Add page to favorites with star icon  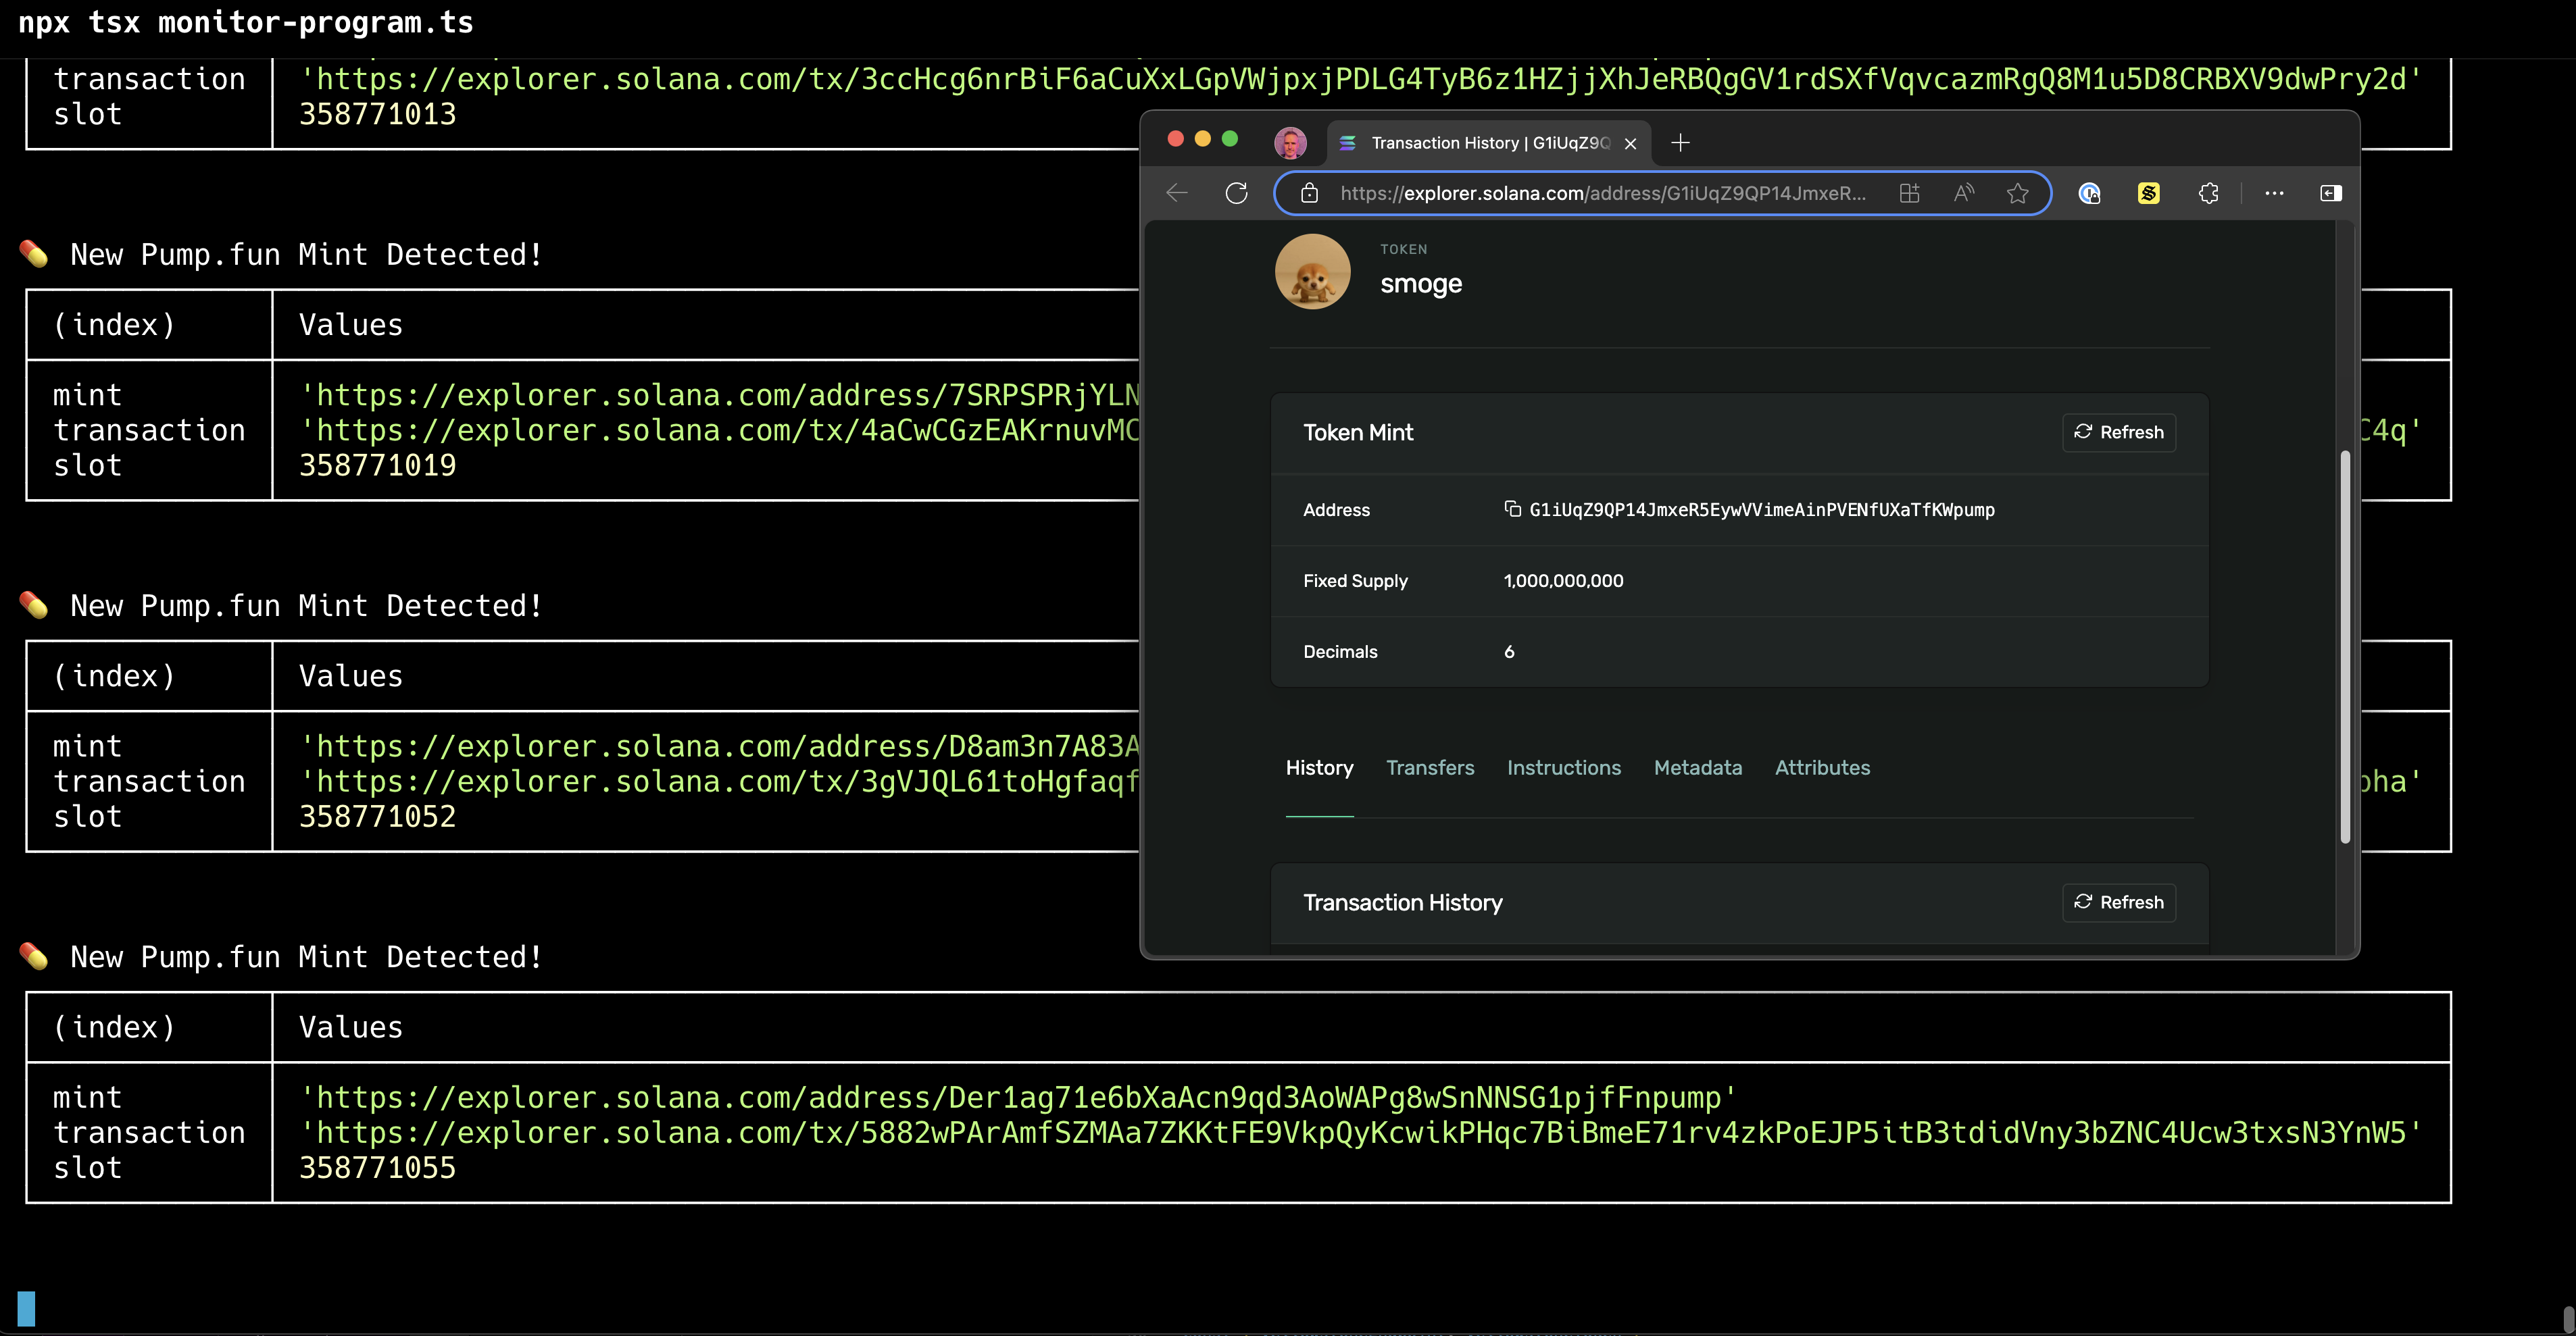[x=2018, y=193]
